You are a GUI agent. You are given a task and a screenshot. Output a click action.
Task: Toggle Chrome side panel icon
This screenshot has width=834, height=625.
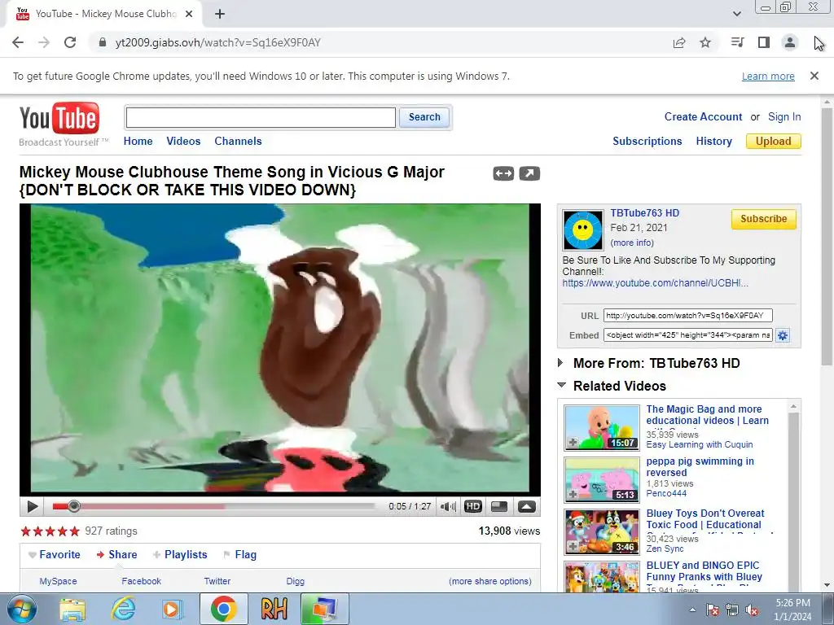764,42
